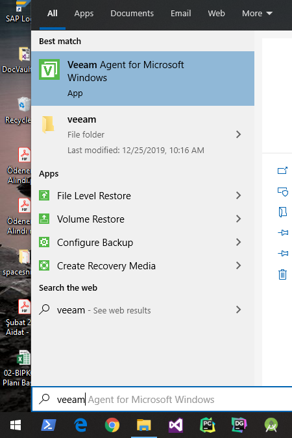The image size is (292, 438).
Task: Open Configure Backup app result
Action: (x=143, y=242)
